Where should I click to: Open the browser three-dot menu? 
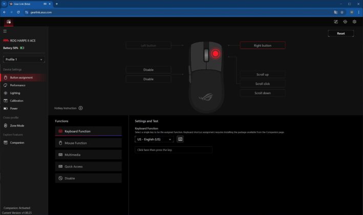tap(358, 12)
